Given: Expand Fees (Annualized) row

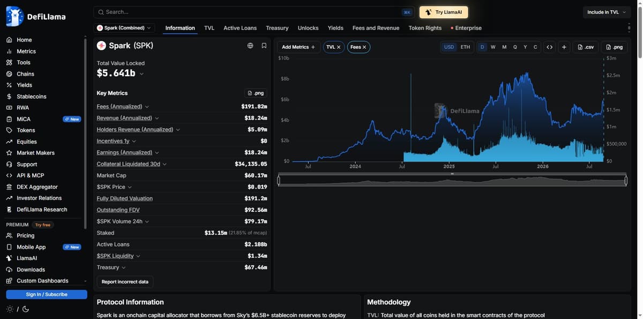Looking at the screenshot, I should 147,107.
